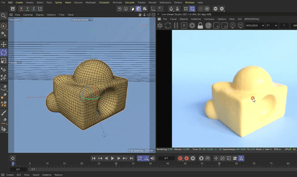The width and height of the screenshot is (297, 177).
Task: Go to end of timeline
Action: [132, 158]
